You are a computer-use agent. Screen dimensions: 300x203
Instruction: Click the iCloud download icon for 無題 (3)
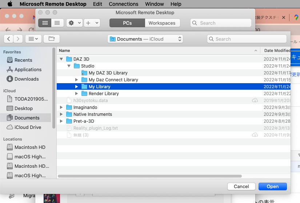(x=255, y=135)
